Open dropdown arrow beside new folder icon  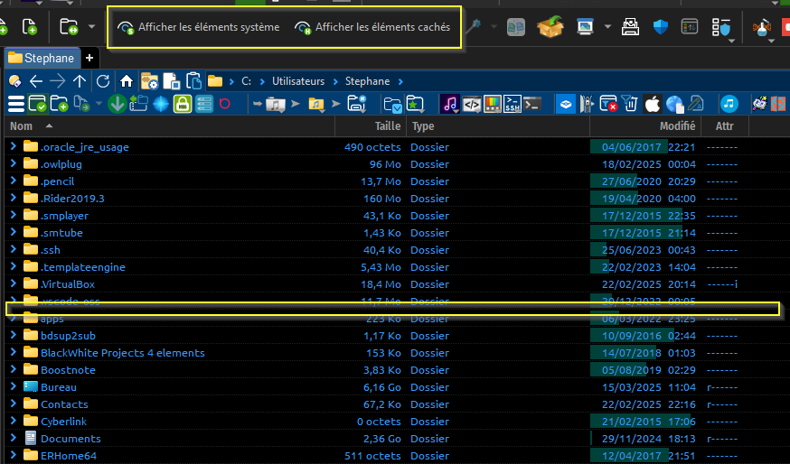[x=92, y=27]
